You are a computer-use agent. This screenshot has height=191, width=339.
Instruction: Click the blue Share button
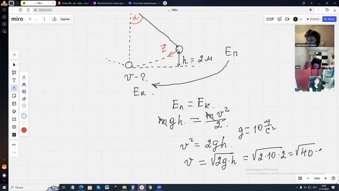(x=329, y=19)
